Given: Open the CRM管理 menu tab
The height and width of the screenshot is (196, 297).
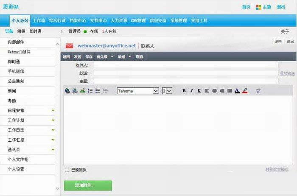Looking at the screenshot, I should coord(138,20).
